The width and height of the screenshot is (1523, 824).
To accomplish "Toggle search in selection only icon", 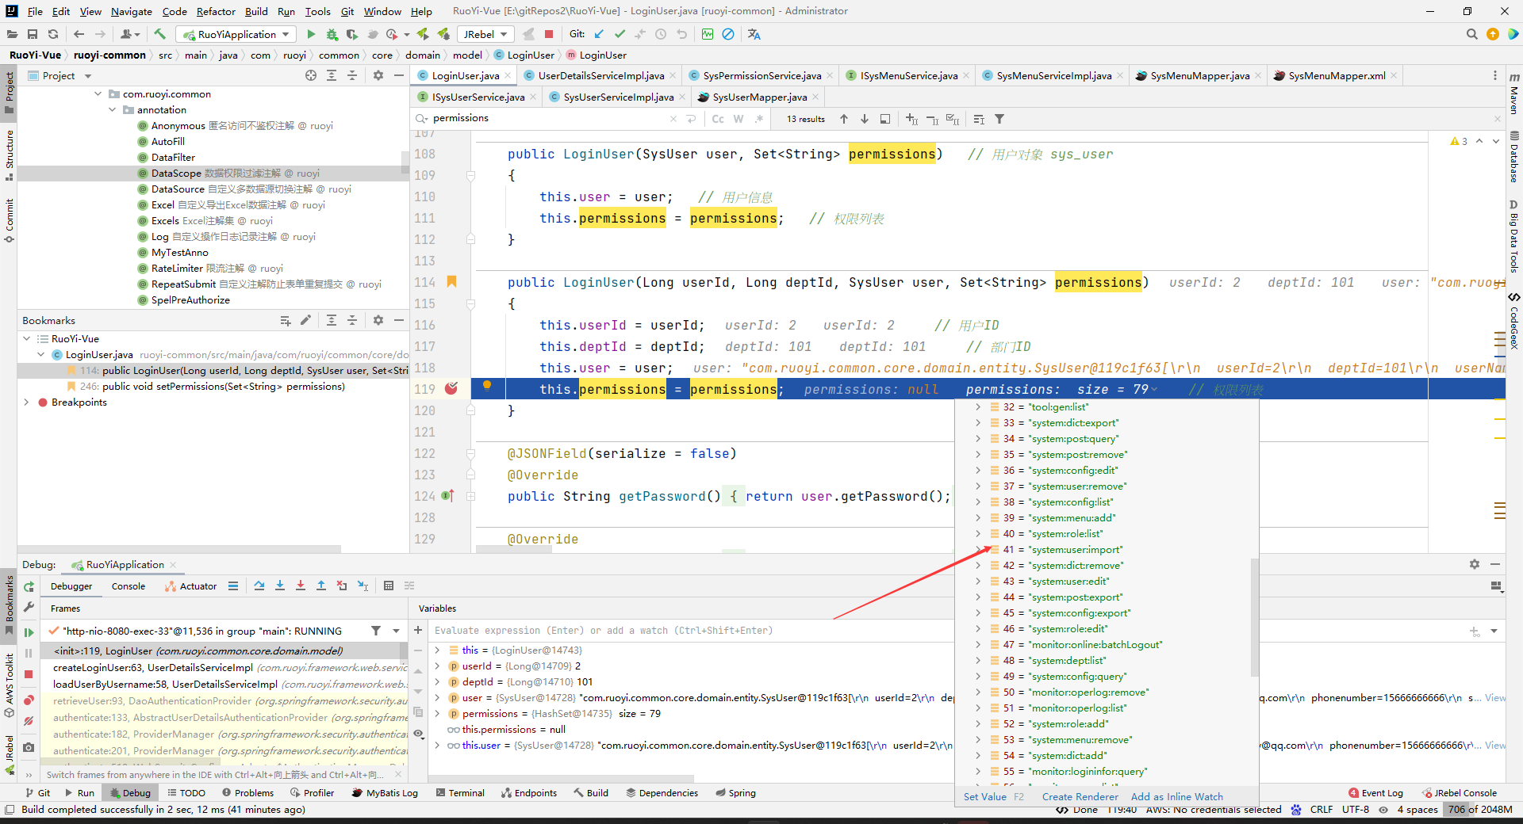I will tap(885, 119).
